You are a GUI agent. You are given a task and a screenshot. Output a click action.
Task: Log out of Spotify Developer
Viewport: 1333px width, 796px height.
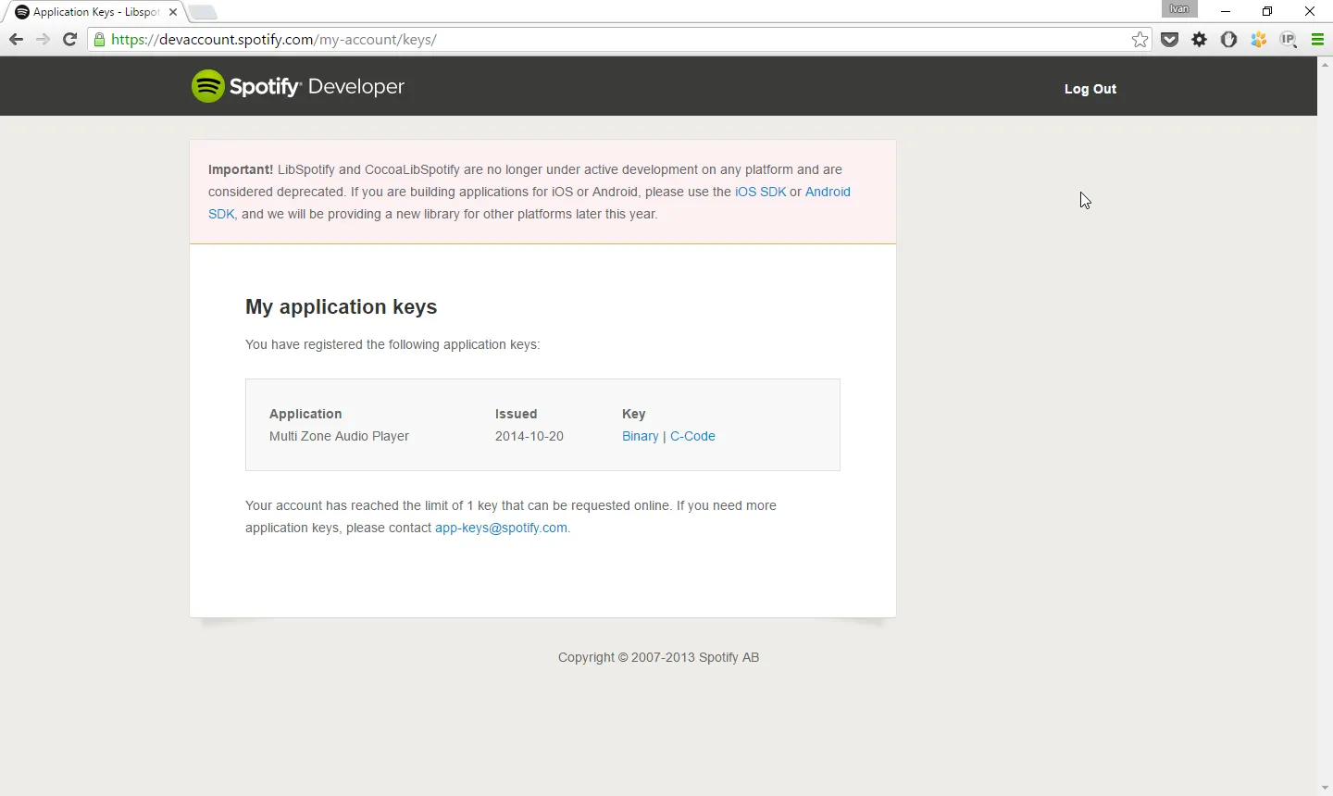coord(1090,89)
